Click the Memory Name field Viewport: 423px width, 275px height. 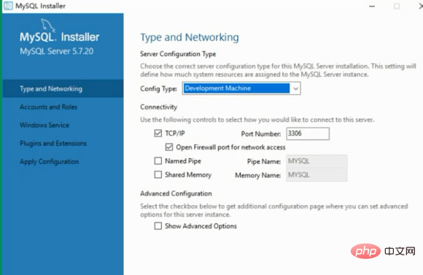click(x=317, y=175)
